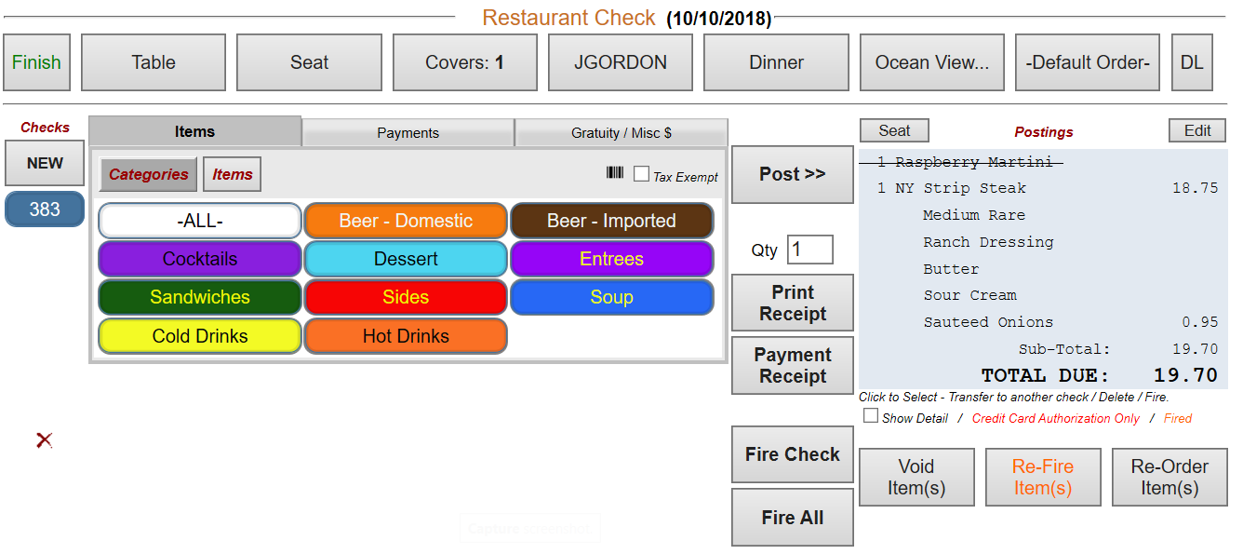
Task: Click the barcode scanner icon
Action: 615,173
